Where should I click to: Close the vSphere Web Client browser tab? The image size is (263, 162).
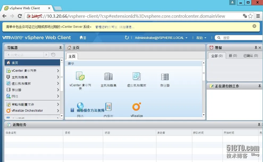[49, 8]
